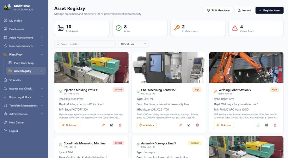Screen dimensions: 288x158
Task: Click Non-Conformances warning triangle icon
Action: (5, 46)
